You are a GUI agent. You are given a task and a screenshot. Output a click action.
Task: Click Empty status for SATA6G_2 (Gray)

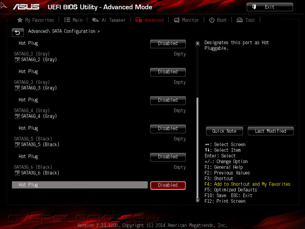[x=180, y=54]
